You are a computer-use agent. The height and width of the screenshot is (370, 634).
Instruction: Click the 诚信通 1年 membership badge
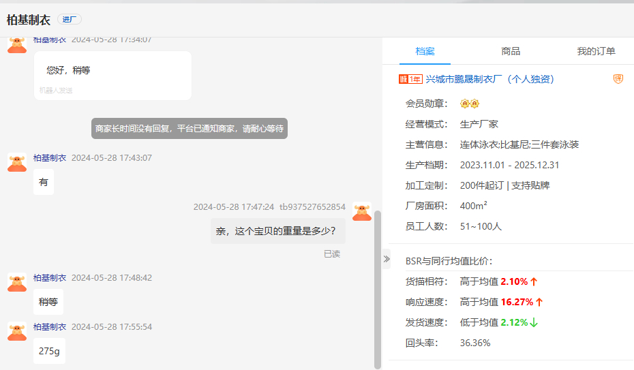coord(410,79)
